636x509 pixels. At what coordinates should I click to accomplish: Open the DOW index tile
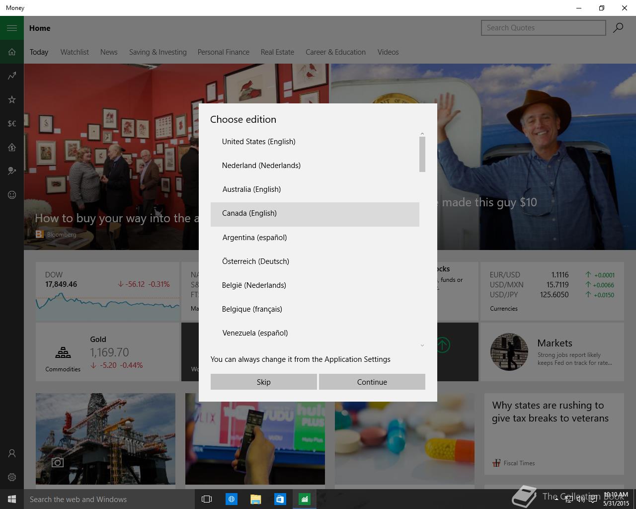click(107, 291)
